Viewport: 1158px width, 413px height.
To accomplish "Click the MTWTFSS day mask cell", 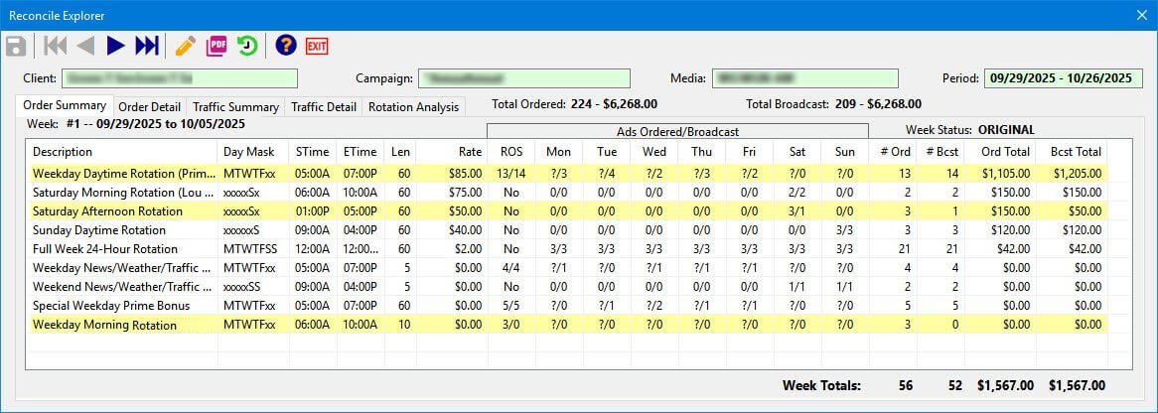I will (253, 249).
